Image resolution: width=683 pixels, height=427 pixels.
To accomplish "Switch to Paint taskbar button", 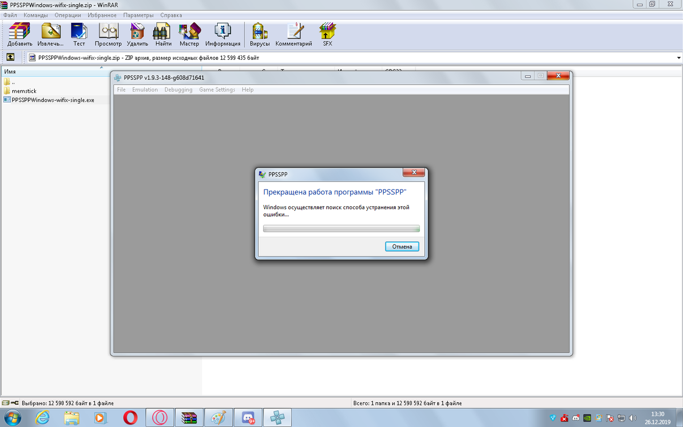I will [x=219, y=418].
